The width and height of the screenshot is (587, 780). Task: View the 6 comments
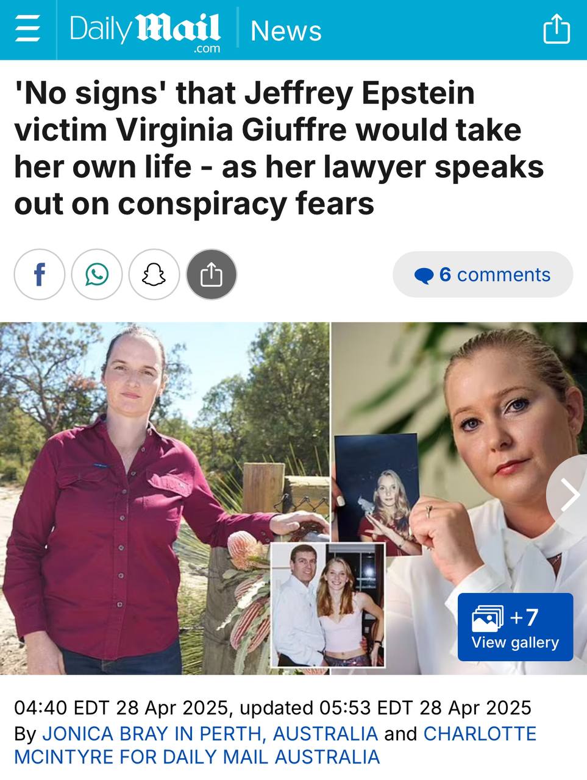point(483,275)
